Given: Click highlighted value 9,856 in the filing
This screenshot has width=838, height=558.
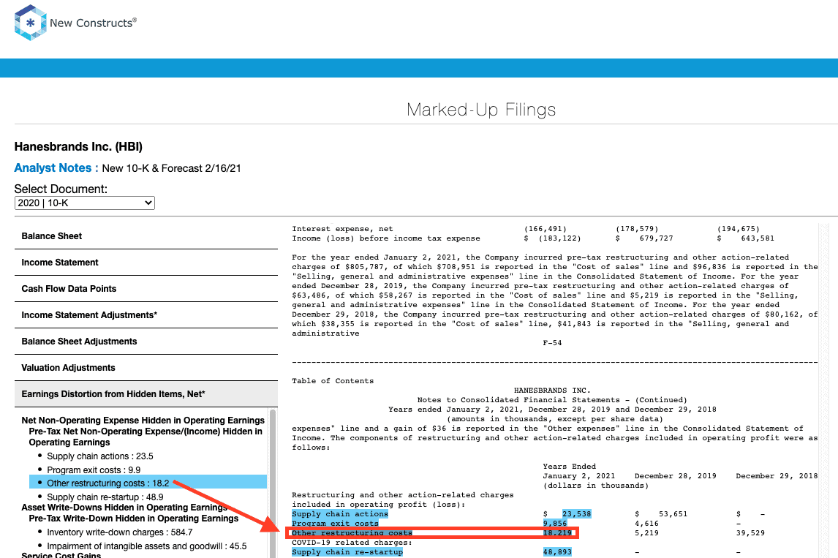Looking at the screenshot, I should point(555,524).
